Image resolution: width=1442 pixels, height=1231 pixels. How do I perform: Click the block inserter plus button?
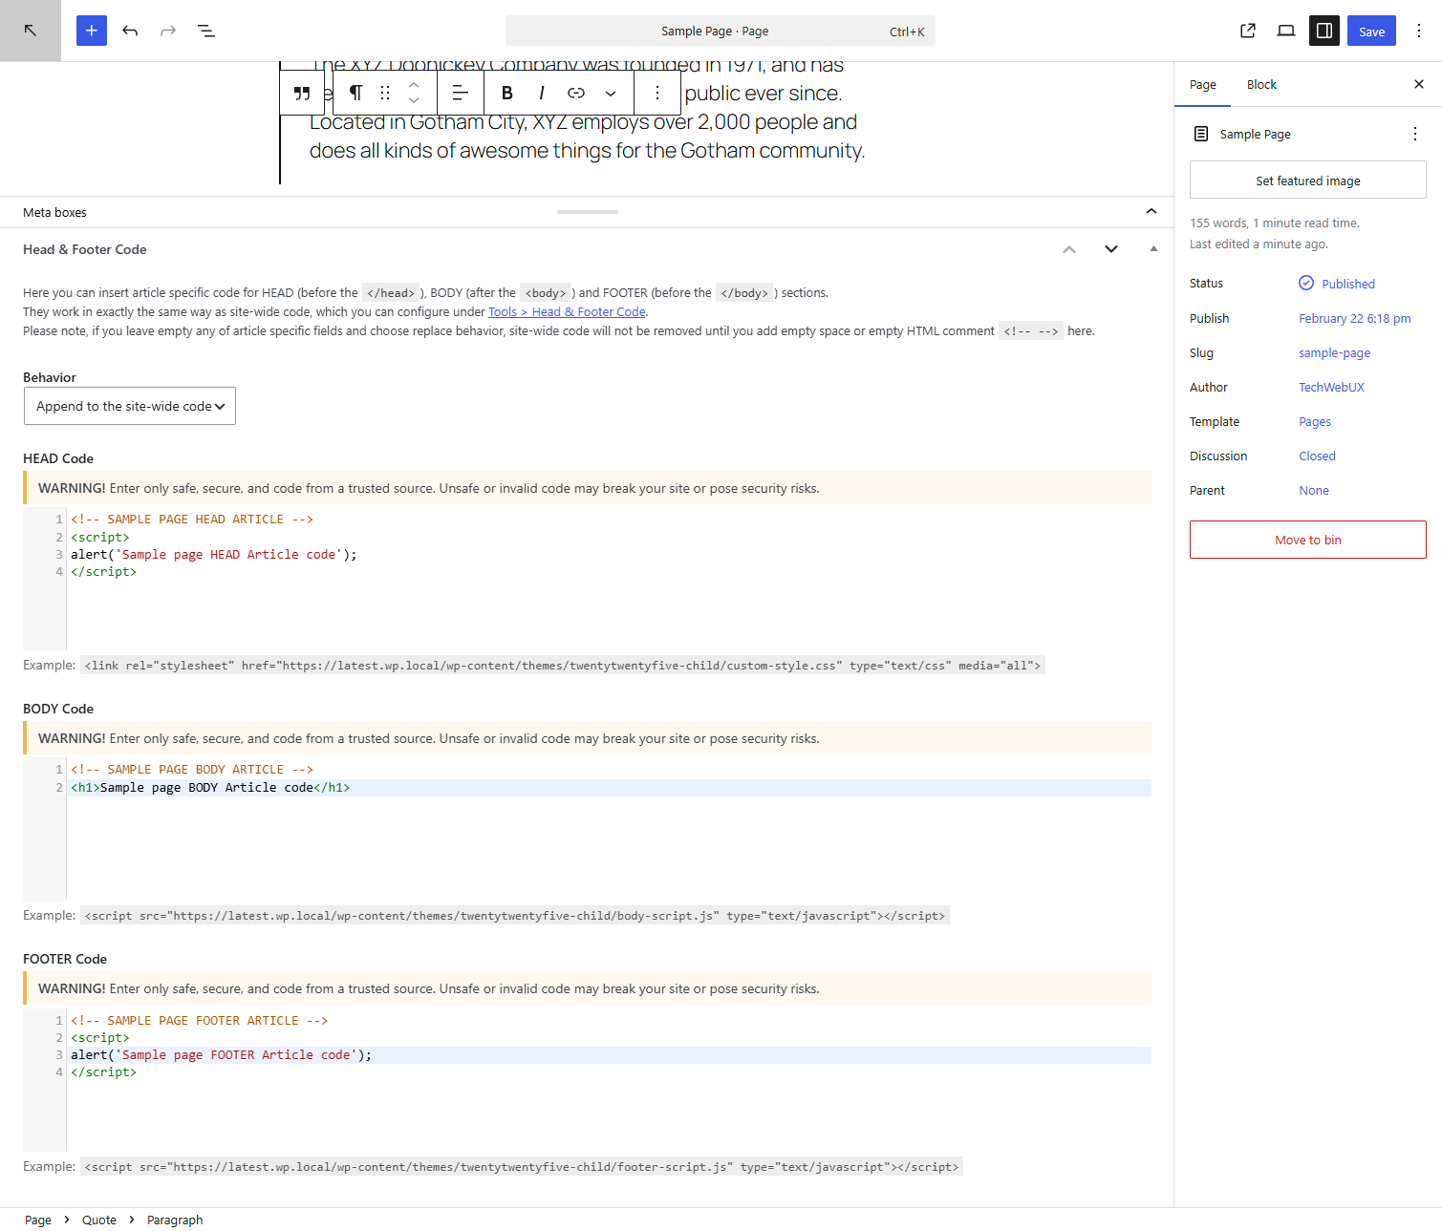pos(92,31)
